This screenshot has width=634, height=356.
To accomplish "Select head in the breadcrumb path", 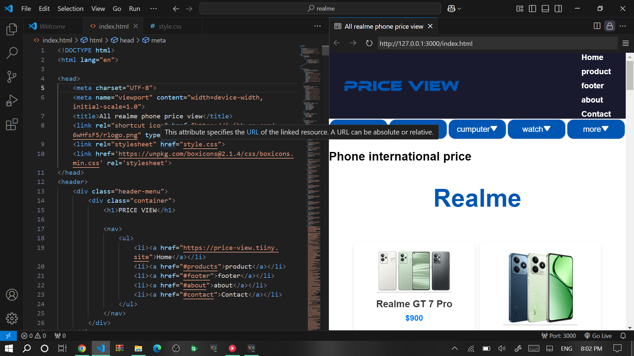I will [123, 40].
